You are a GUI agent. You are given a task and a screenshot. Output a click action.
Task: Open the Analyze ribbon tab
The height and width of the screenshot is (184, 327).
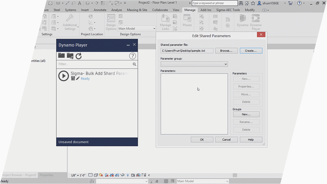click(x=116, y=10)
